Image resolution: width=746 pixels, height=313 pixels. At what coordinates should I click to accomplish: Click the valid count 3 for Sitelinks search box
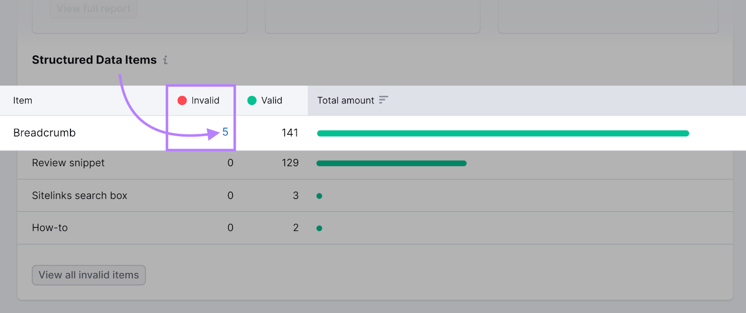pos(296,195)
